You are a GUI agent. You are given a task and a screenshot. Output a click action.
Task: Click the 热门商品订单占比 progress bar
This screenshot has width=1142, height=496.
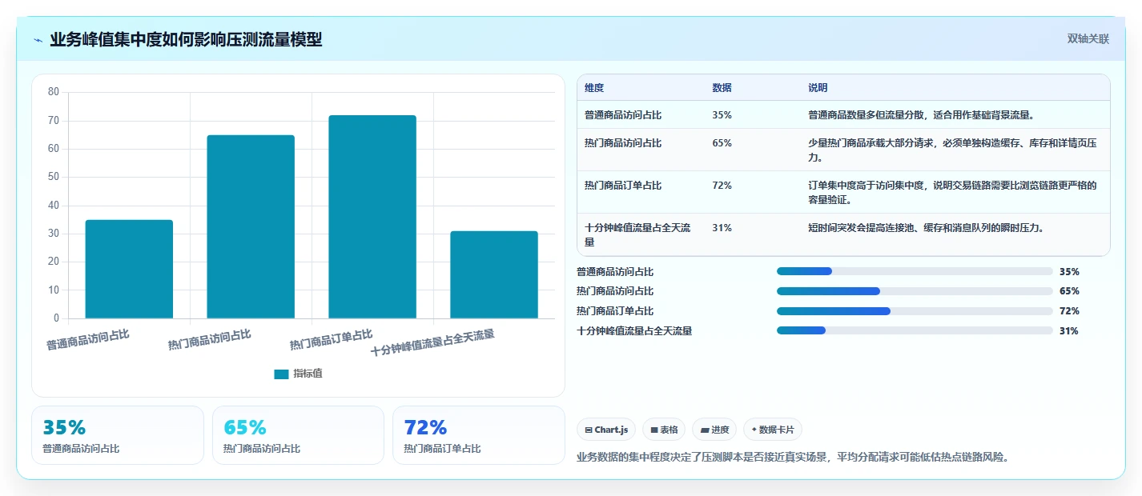coord(915,311)
